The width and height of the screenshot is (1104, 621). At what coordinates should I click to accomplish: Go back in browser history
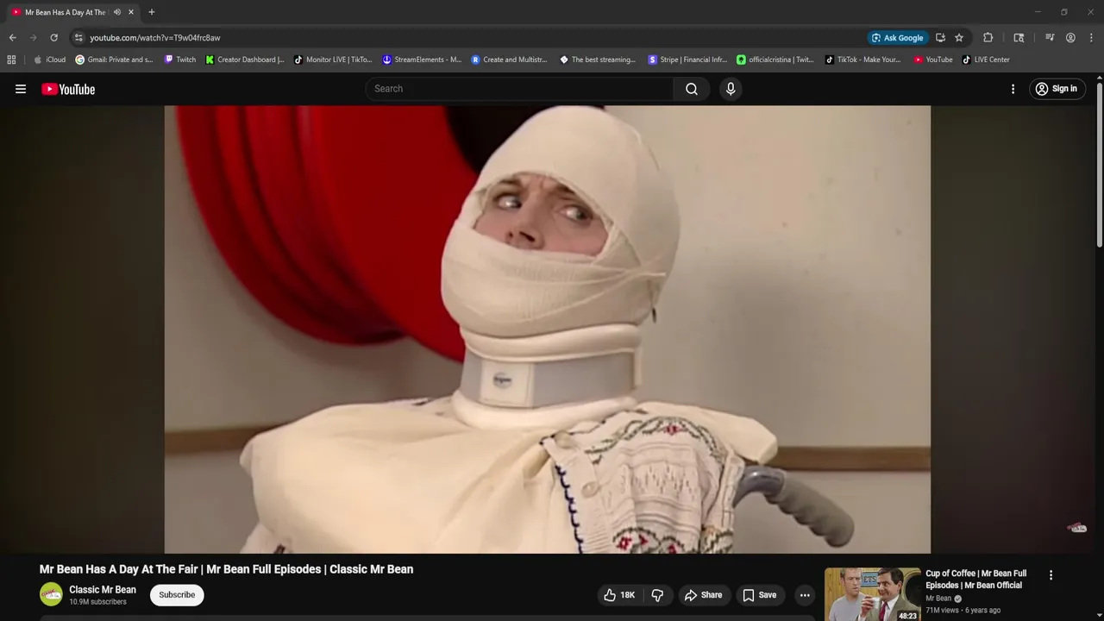(12, 38)
